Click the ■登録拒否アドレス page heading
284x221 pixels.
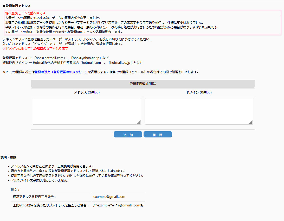17,6
